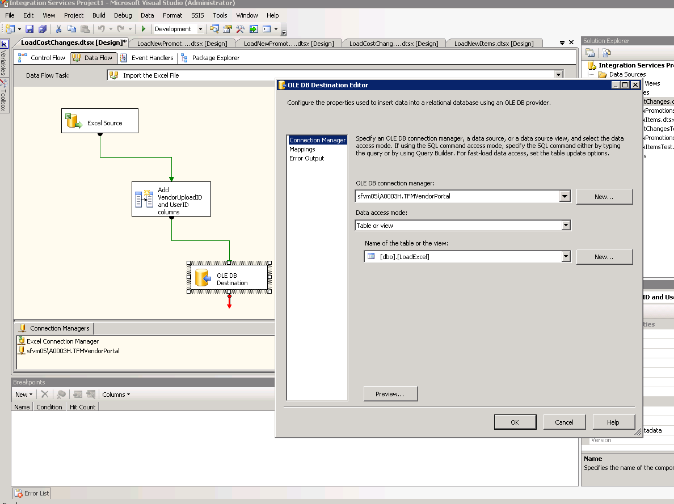Open the table or view name dropdown
The width and height of the screenshot is (674, 504).
coord(566,256)
